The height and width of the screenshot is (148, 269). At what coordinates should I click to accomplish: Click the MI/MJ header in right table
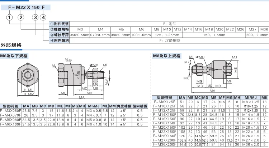click(251, 97)
